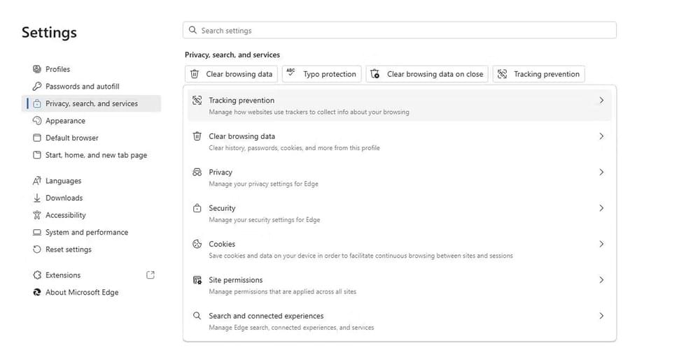Open Reset settings page
The width and height of the screenshot is (700, 350).
pos(91,249)
